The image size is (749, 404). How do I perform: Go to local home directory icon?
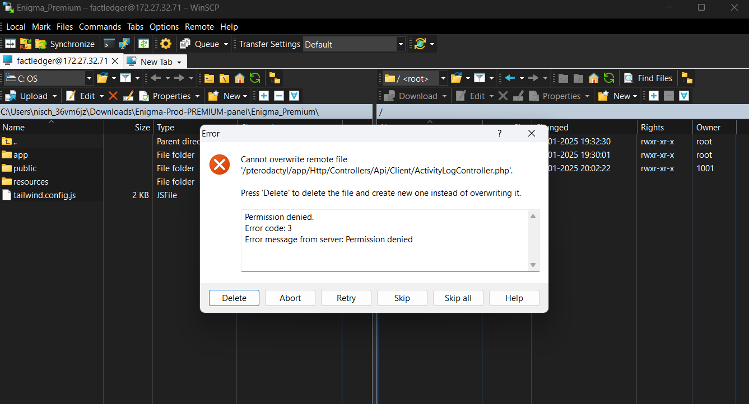pos(240,78)
